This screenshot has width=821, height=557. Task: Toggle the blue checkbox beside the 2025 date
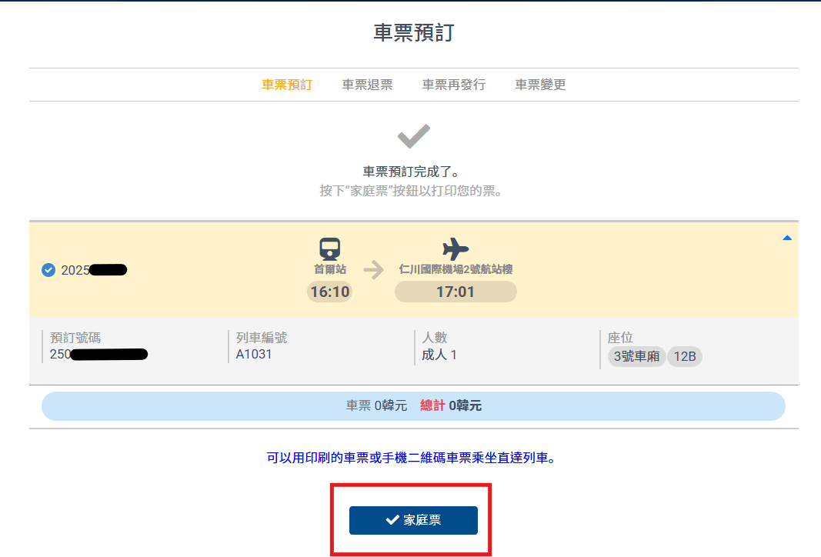(x=48, y=270)
